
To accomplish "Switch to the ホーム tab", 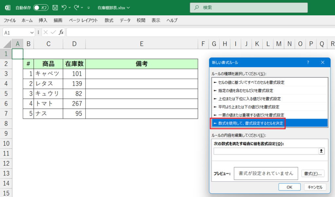I will click(x=27, y=21).
